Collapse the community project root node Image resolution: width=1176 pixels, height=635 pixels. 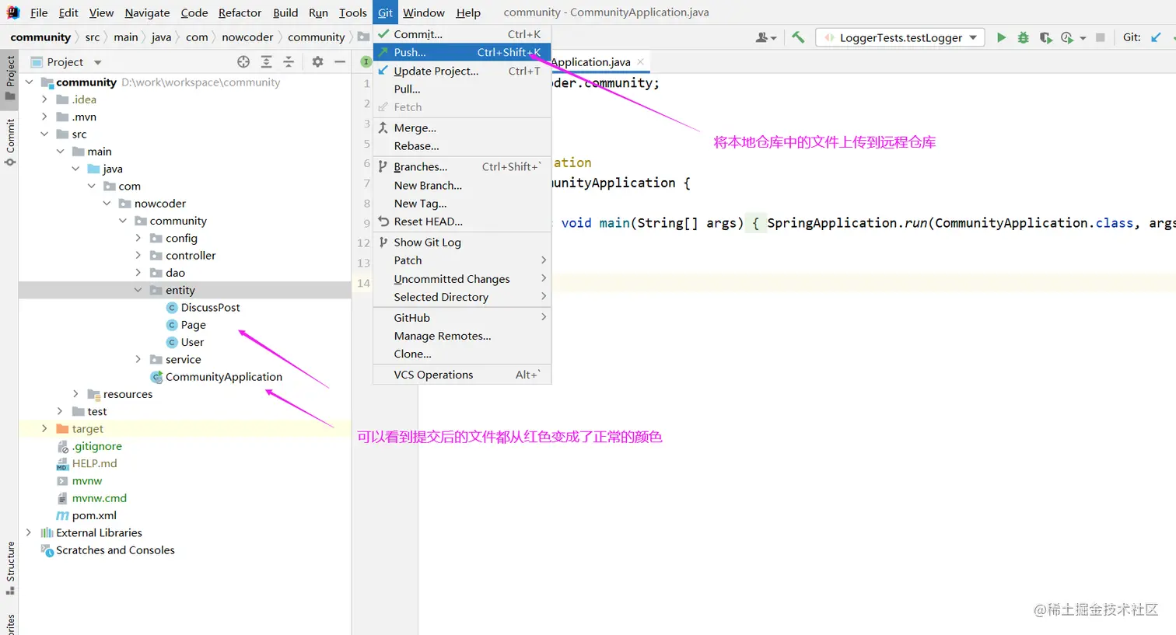pos(30,82)
